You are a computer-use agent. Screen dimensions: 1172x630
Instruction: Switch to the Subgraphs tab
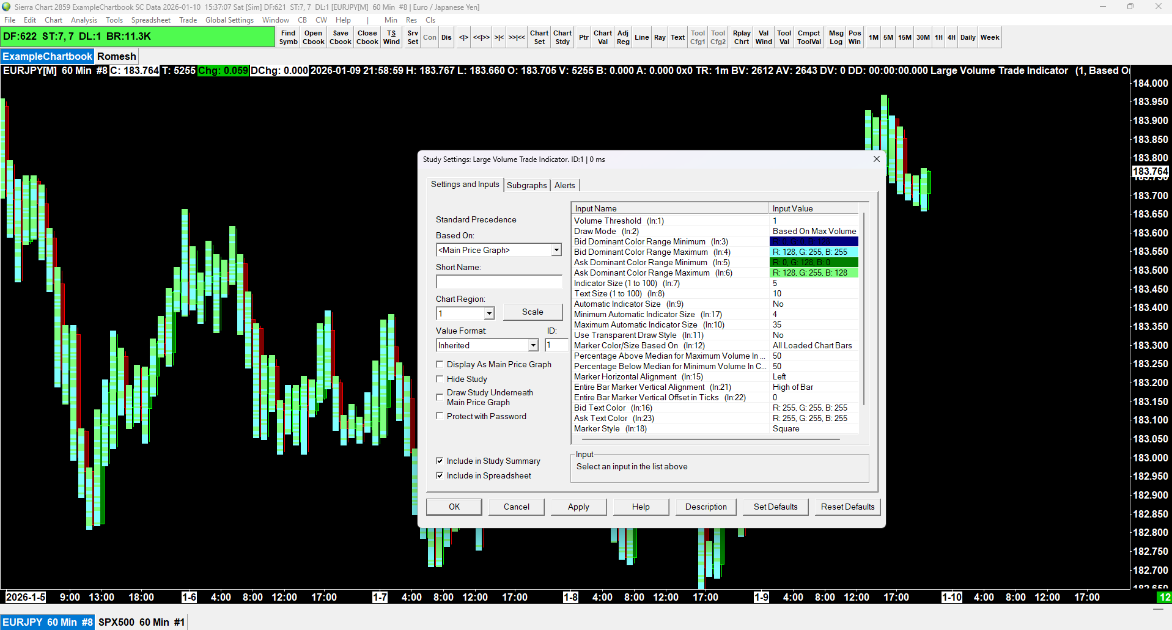[x=526, y=185]
